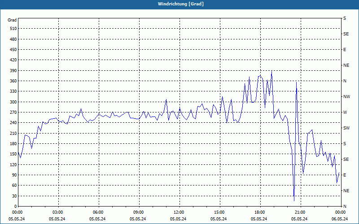359x224 pixels.
Task: Click the "09:00" time label
Action: coord(139,212)
